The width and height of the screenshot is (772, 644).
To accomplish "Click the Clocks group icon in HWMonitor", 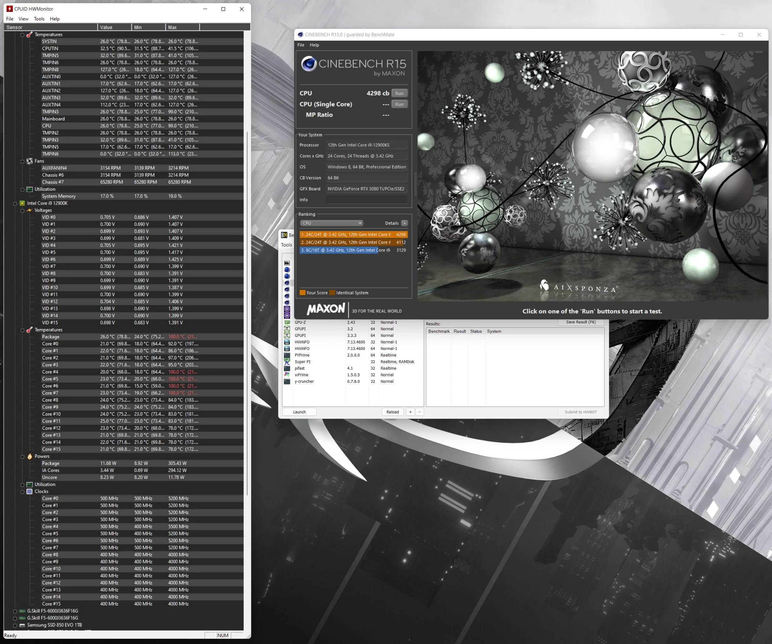I will pos(30,492).
